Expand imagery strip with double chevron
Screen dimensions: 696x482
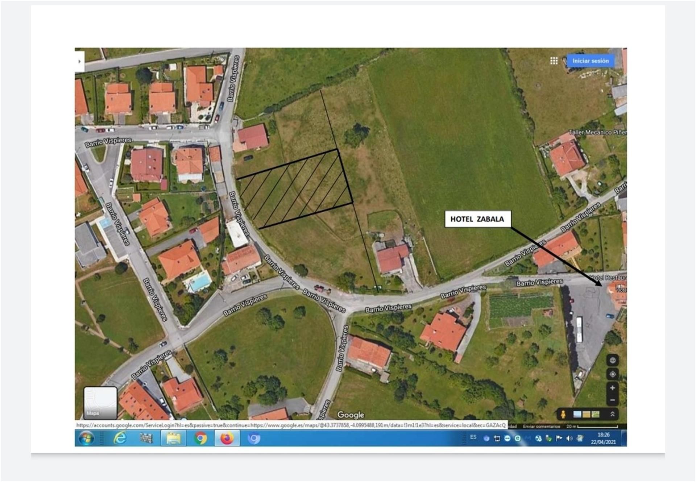click(x=612, y=414)
